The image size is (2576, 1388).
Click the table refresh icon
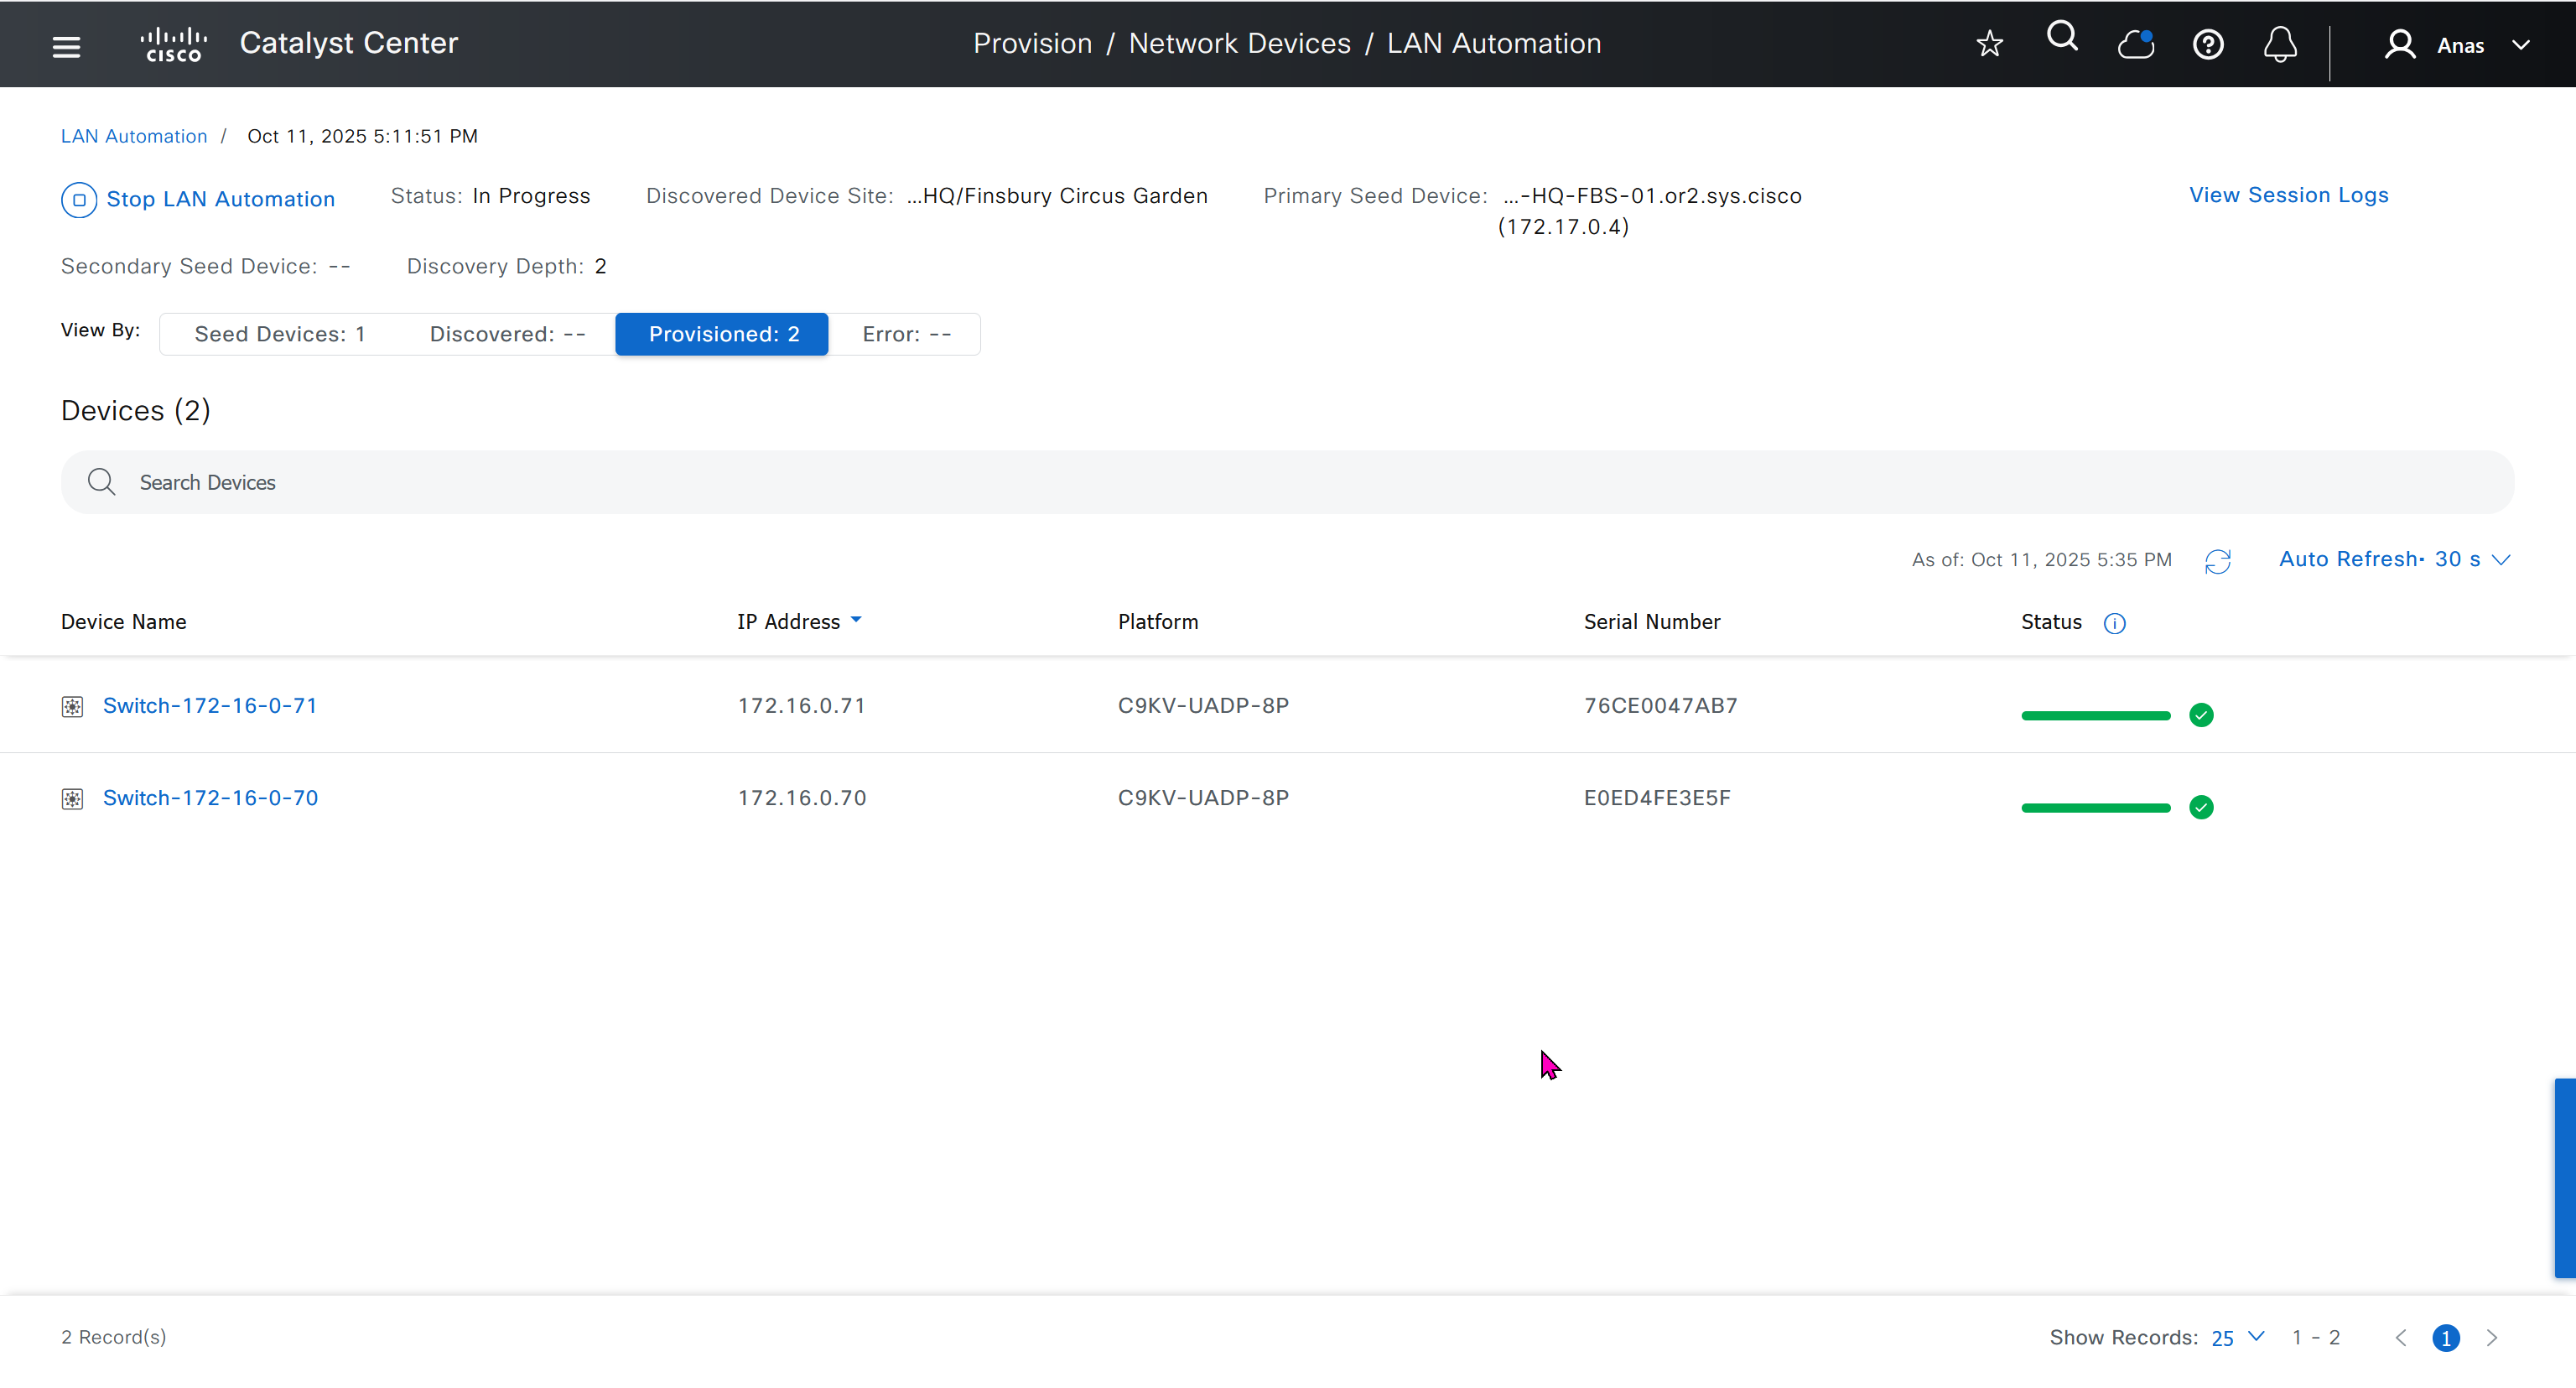click(2217, 561)
